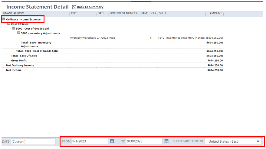Open the TO date calendar picker
The height and width of the screenshot is (149, 266).
[x=166, y=141]
